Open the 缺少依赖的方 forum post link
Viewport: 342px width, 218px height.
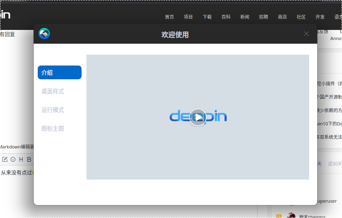329,110
